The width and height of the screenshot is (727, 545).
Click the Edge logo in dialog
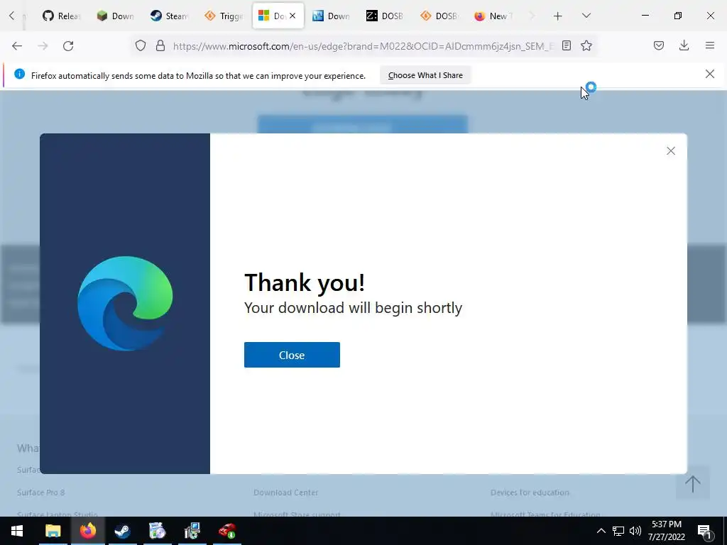(x=125, y=304)
